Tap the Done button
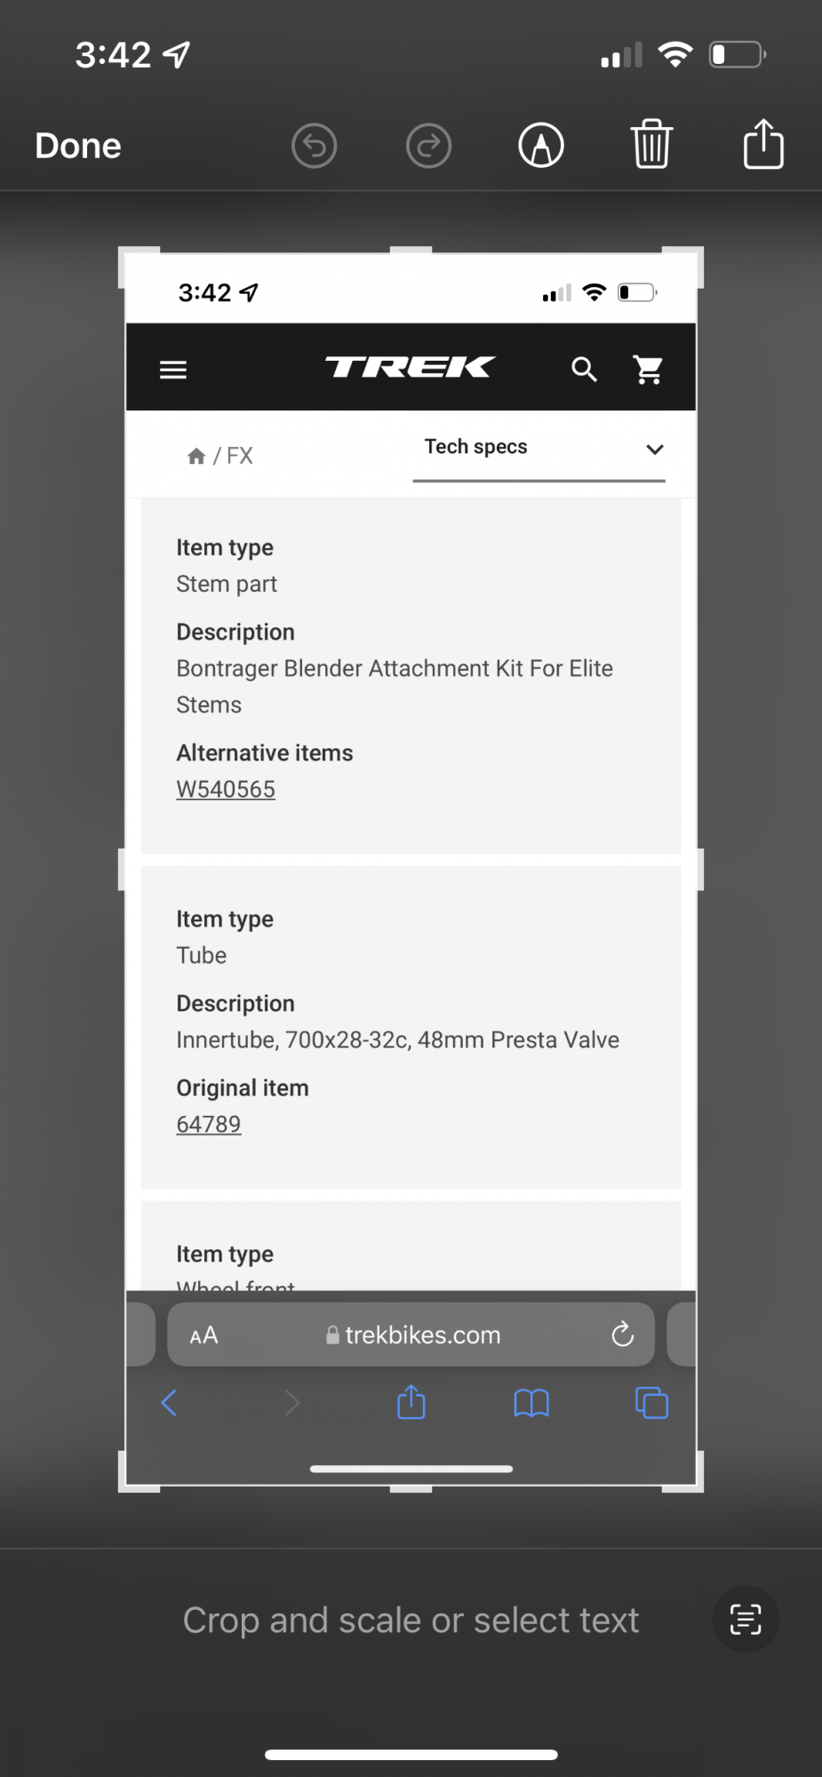Screen dimensions: 822x1777 [x=78, y=146]
